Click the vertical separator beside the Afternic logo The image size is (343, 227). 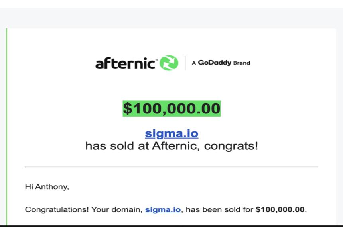pos(185,63)
